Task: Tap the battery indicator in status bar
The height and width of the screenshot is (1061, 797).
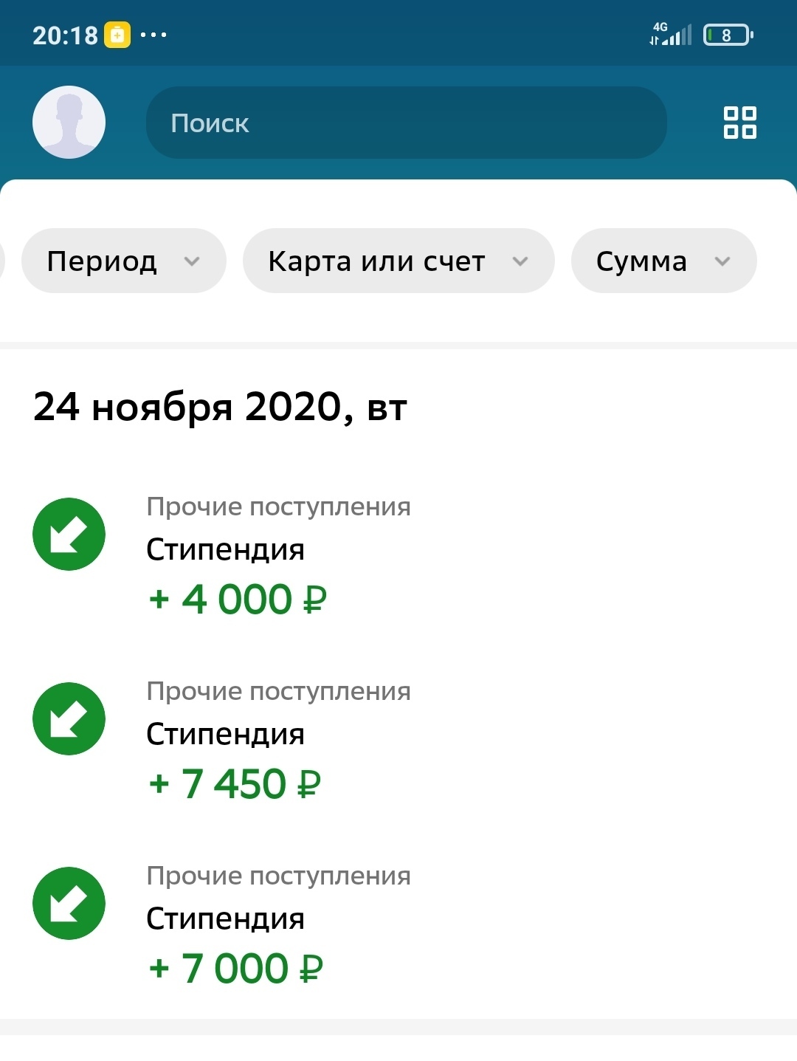Action: pos(728,35)
